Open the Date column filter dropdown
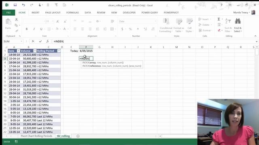The width and height of the screenshot is (259, 145). (18, 51)
